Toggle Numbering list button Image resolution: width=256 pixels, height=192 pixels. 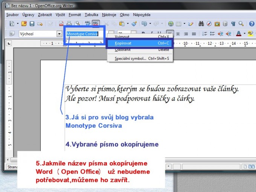[x=204, y=34]
